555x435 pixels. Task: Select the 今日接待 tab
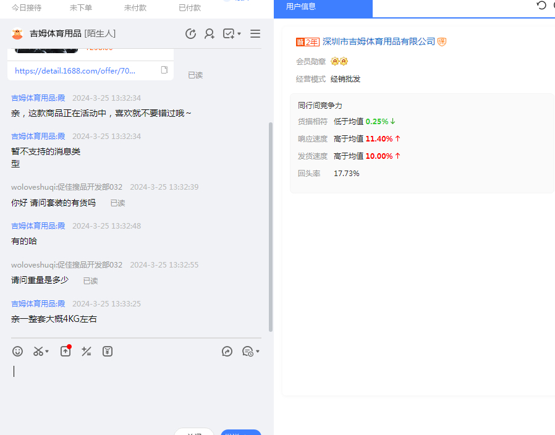(x=27, y=7)
